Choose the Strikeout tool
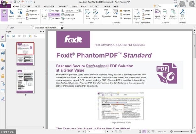This screenshot has width=196, height=134. tap(125, 15)
